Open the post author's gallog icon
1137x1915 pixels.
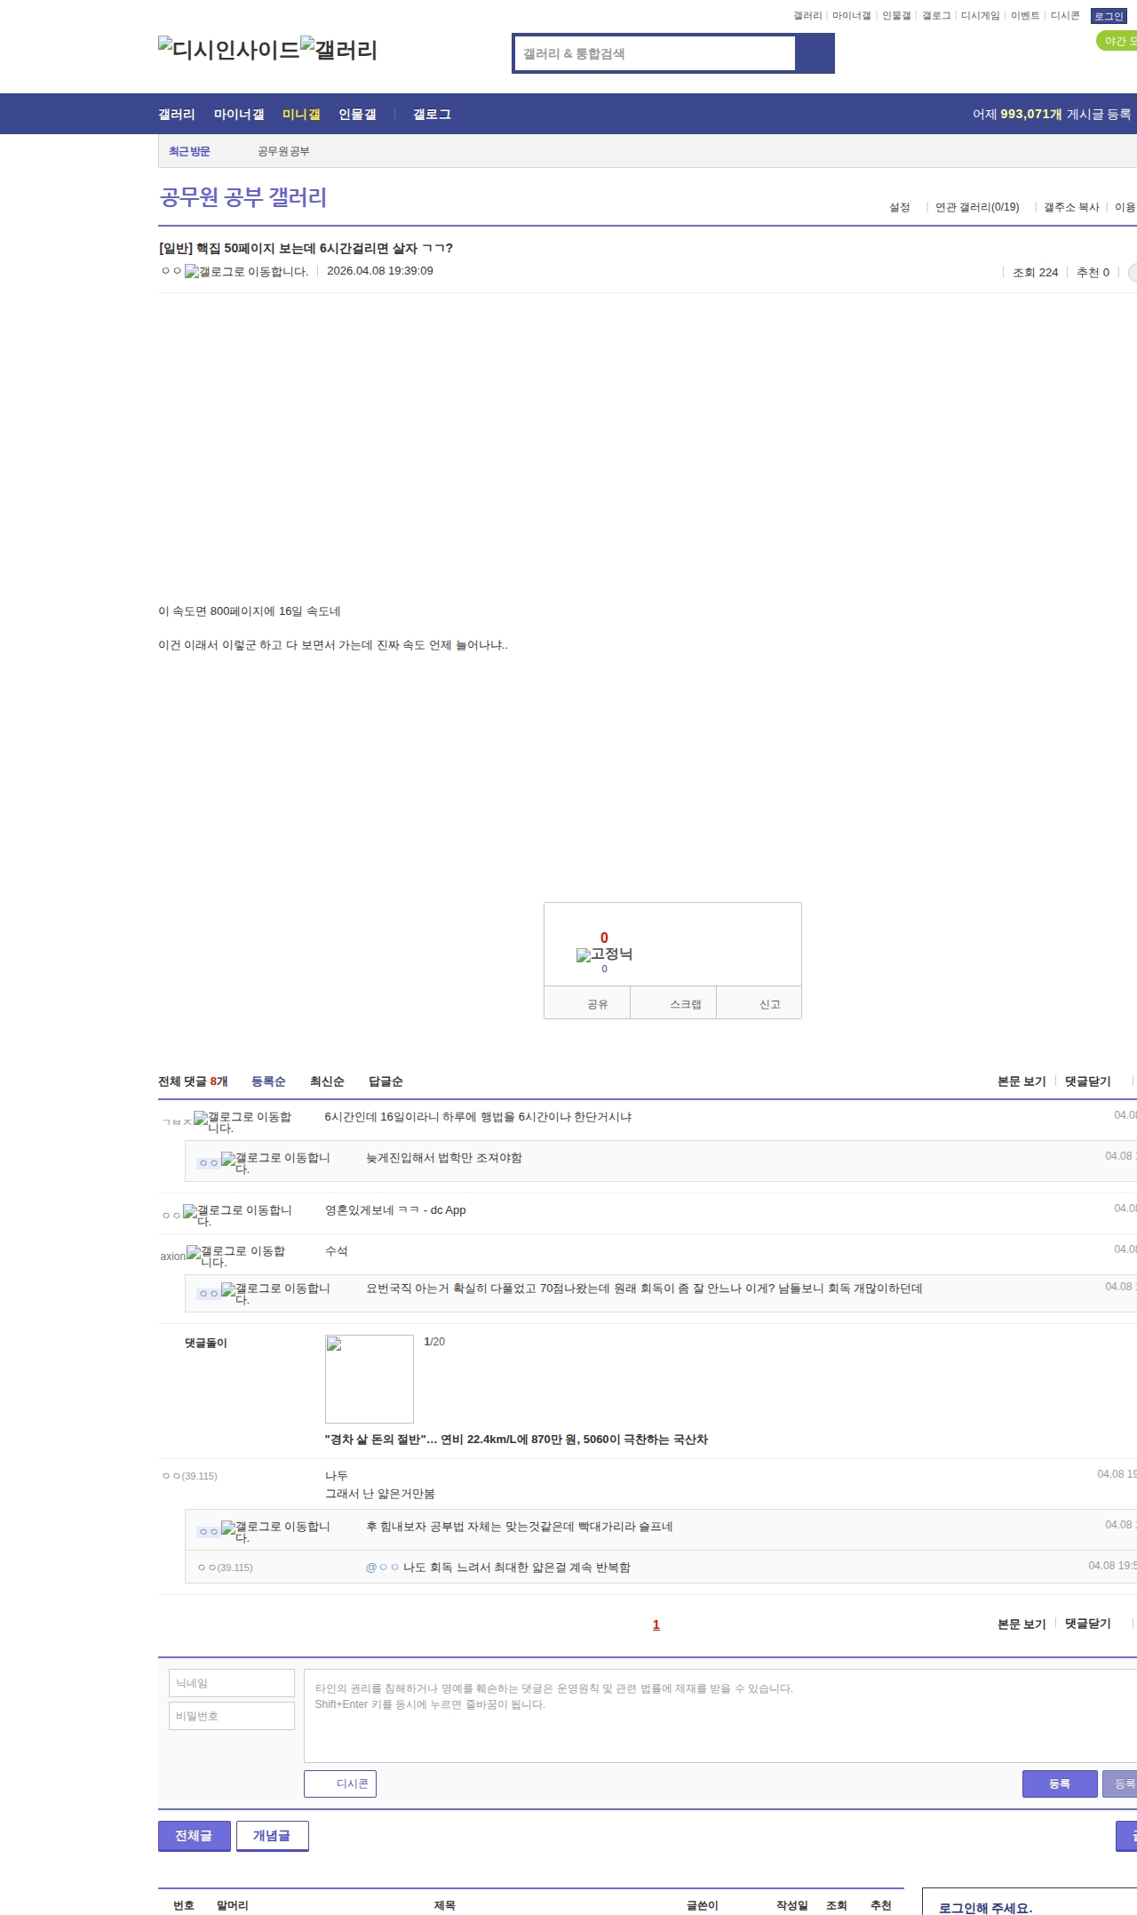tap(246, 272)
